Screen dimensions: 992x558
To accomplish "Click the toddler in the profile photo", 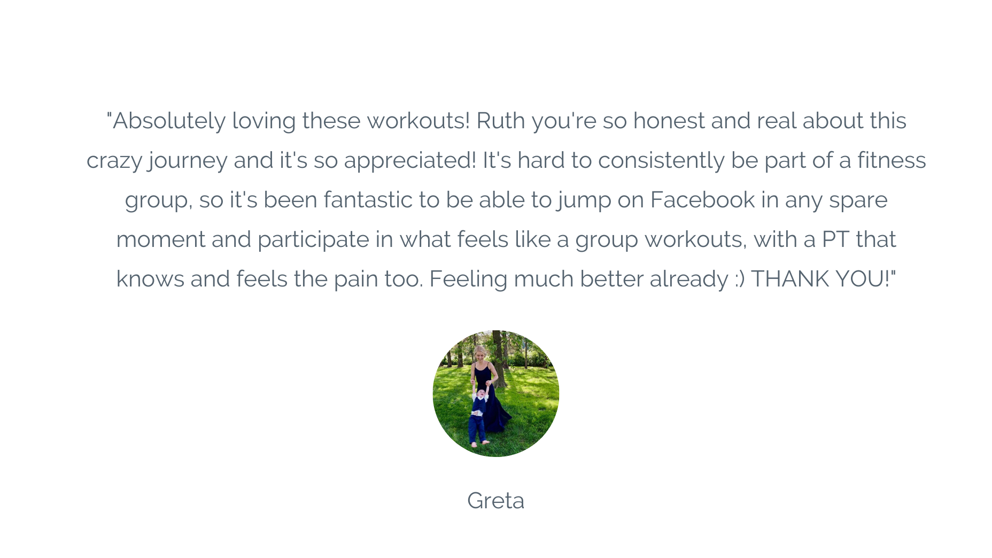I will (x=479, y=416).
